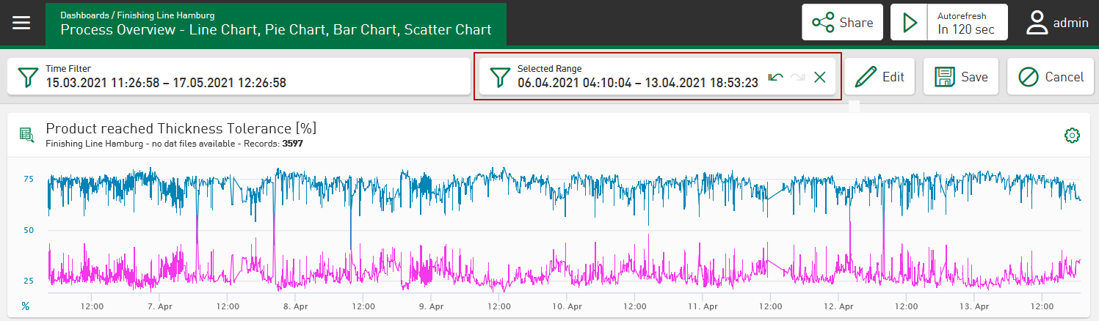Image resolution: width=1099 pixels, height=321 pixels.
Task: Undo the last selected range zoom
Action: coord(775,77)
